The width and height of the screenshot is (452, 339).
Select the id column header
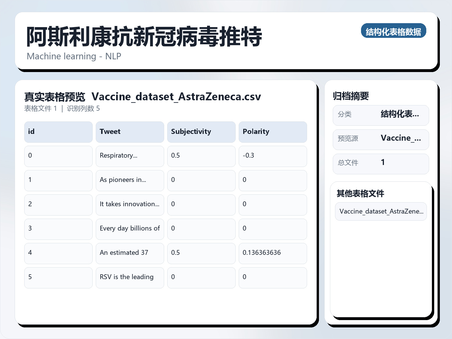[58, 132]
